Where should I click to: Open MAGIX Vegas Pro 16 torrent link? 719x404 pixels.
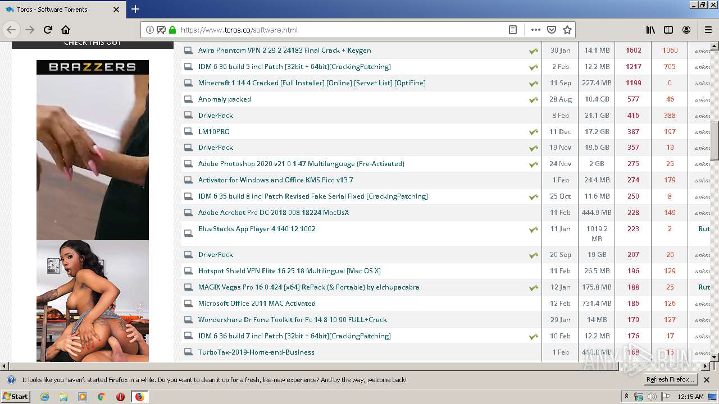(308, 287)
